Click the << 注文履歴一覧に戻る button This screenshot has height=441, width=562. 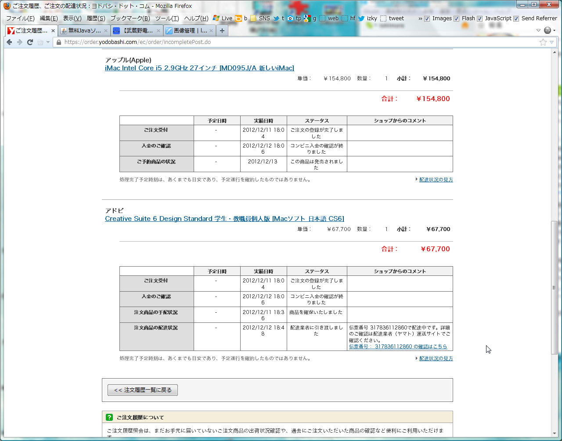143,390
